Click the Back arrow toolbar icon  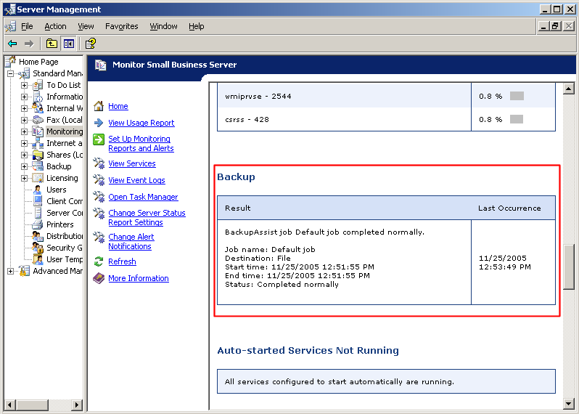[12, 44]
